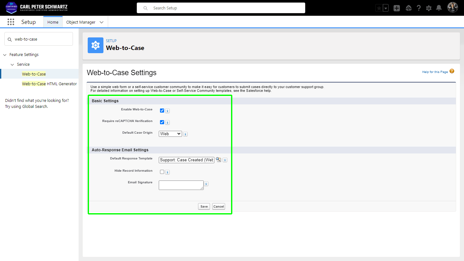
Task: Open the Notifications bell icon
Action: click(439, 8)
